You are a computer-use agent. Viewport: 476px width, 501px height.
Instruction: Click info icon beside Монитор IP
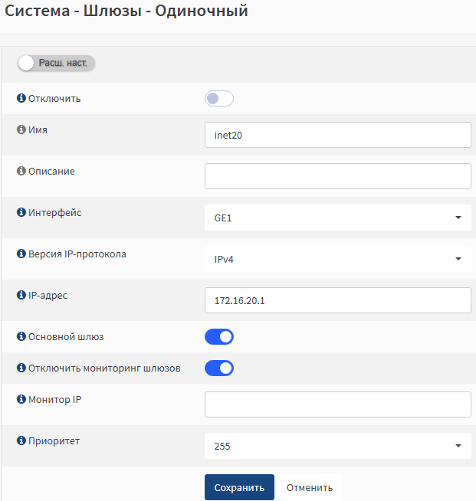click(x=21, y=399)
